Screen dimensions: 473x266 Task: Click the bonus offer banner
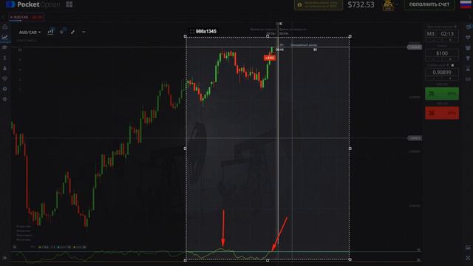pos(319,5)
